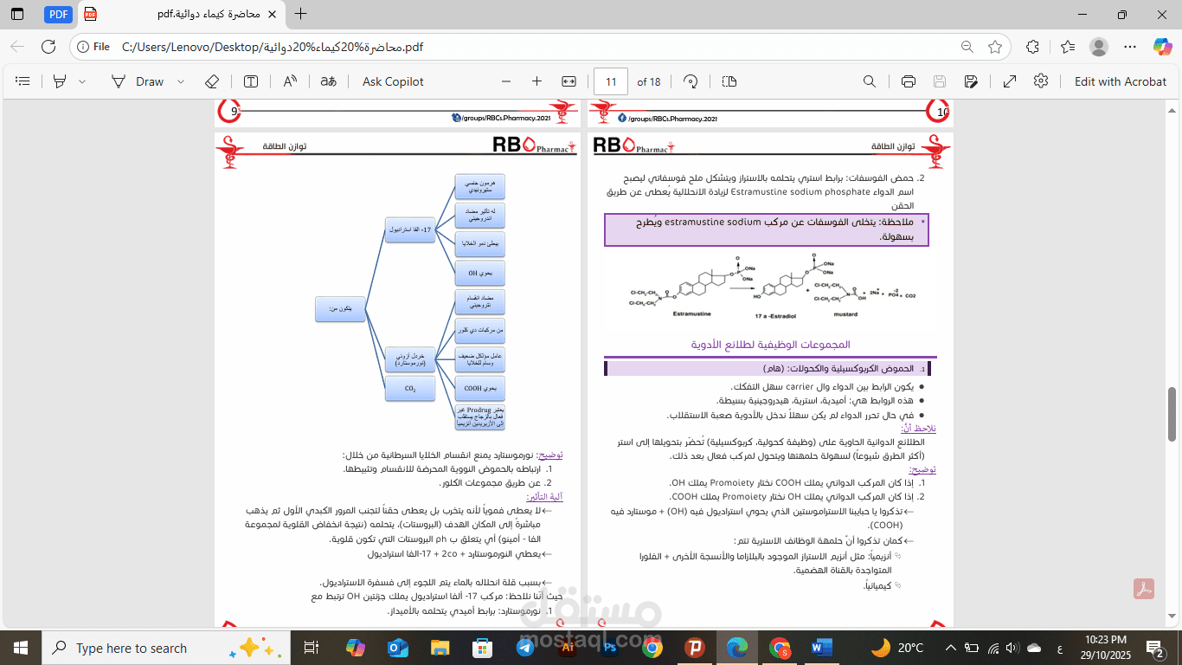The height and width of the screenshot is (665, 1182).
Task: Open Photoshop from the taskbar
Action: pos(610,648)
